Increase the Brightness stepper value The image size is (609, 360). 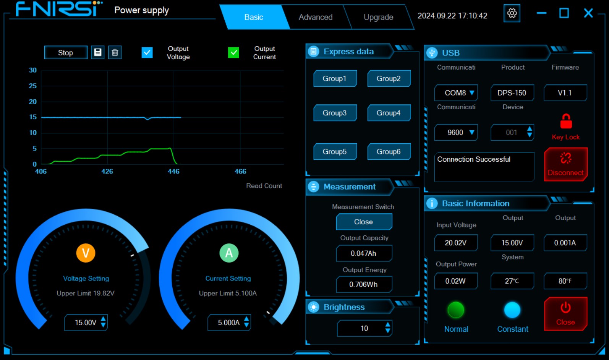pos(388,325)
